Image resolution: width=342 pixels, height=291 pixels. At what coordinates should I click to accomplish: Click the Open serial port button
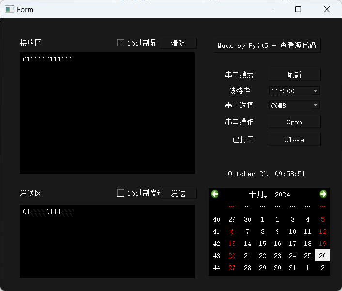[295, 122]
